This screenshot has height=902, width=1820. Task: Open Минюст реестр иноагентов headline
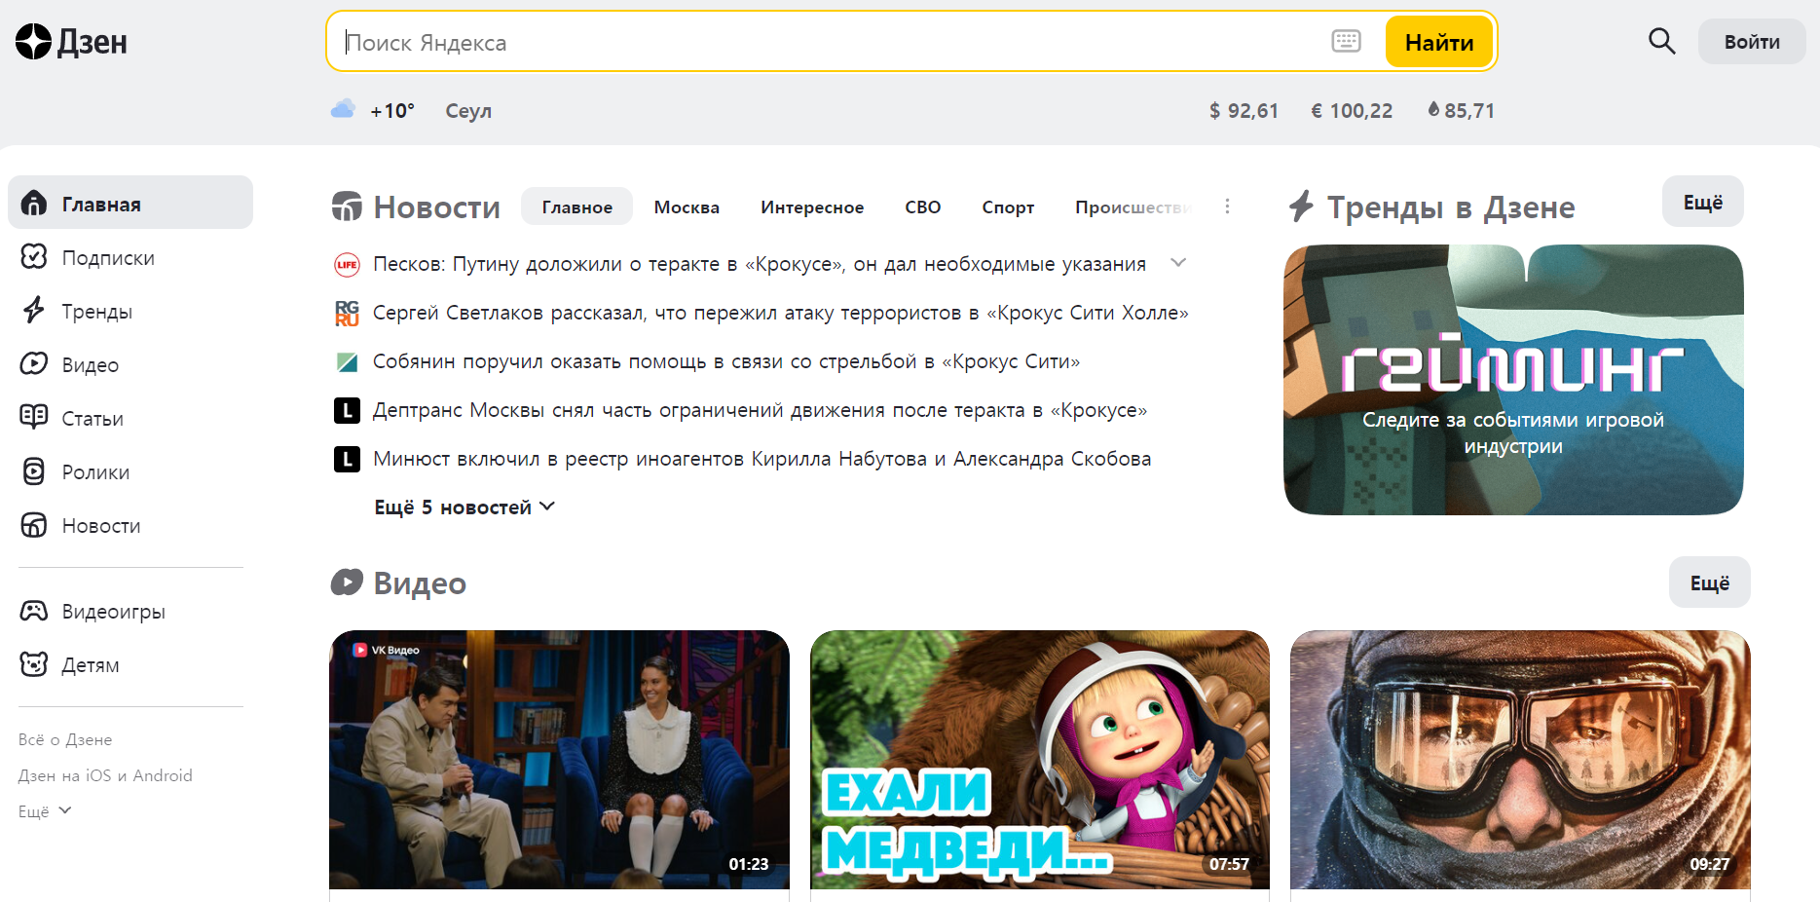761,459
